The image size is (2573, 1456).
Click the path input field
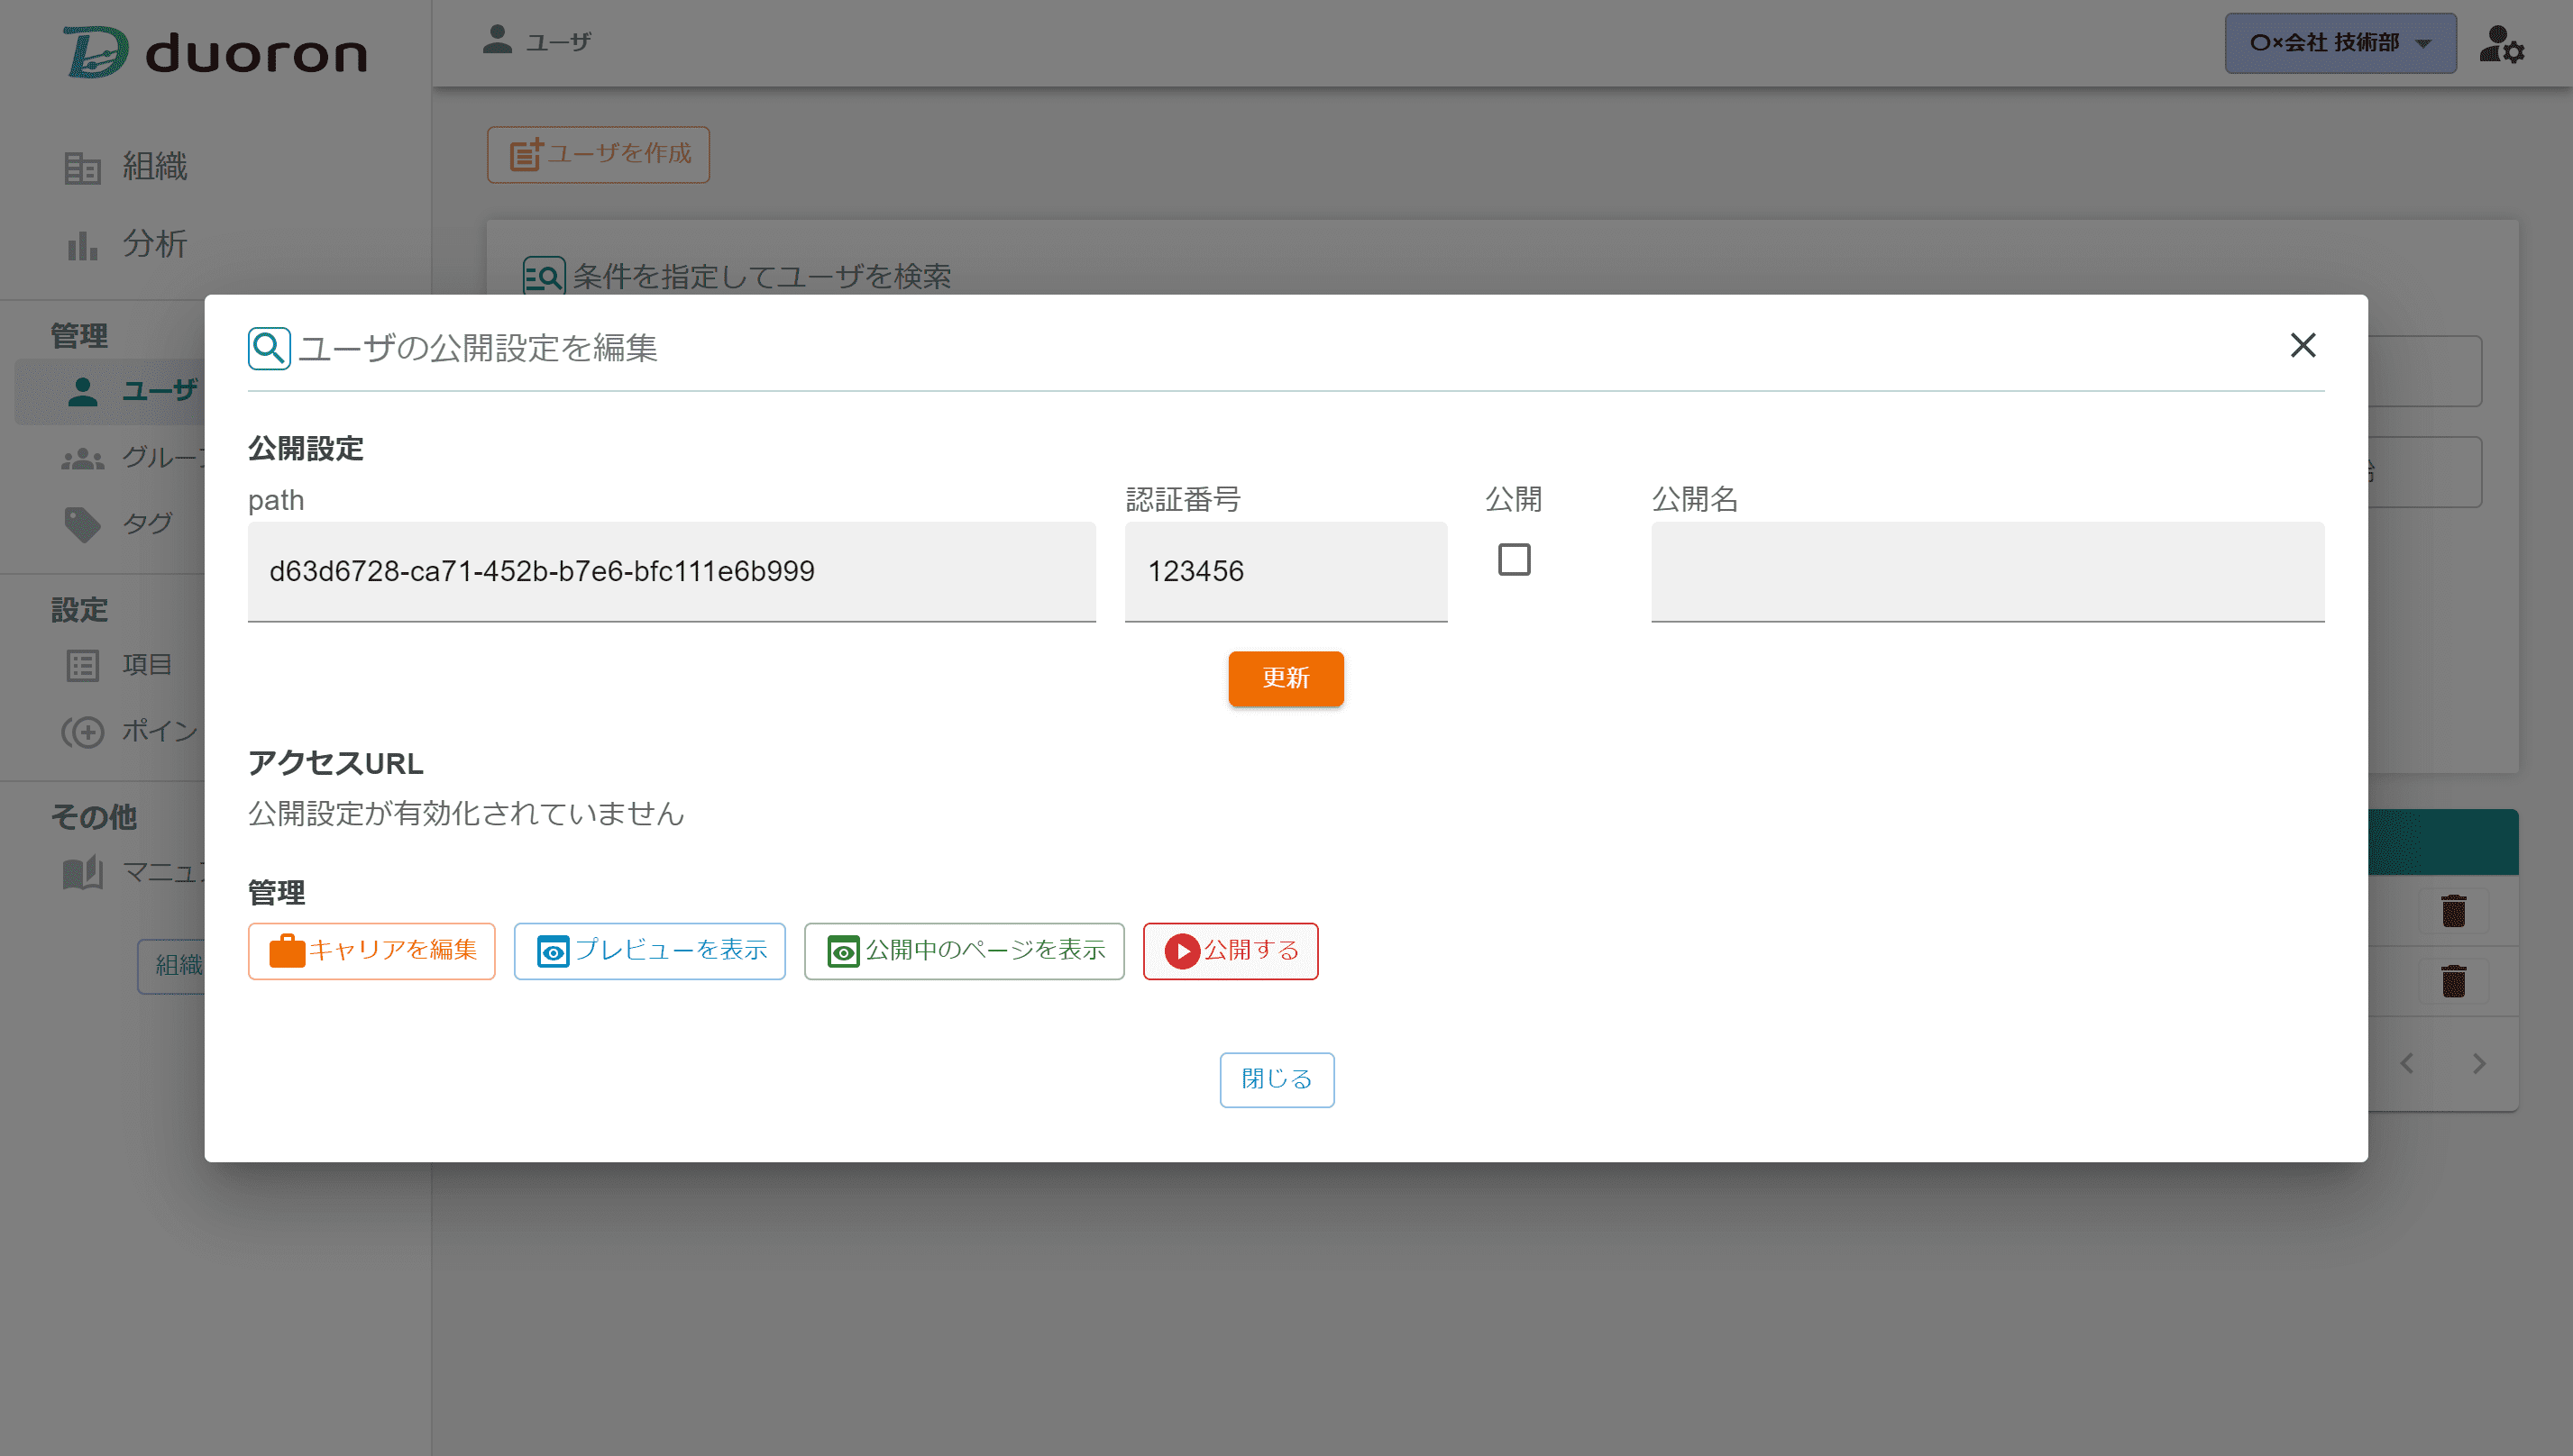(673, 571)
